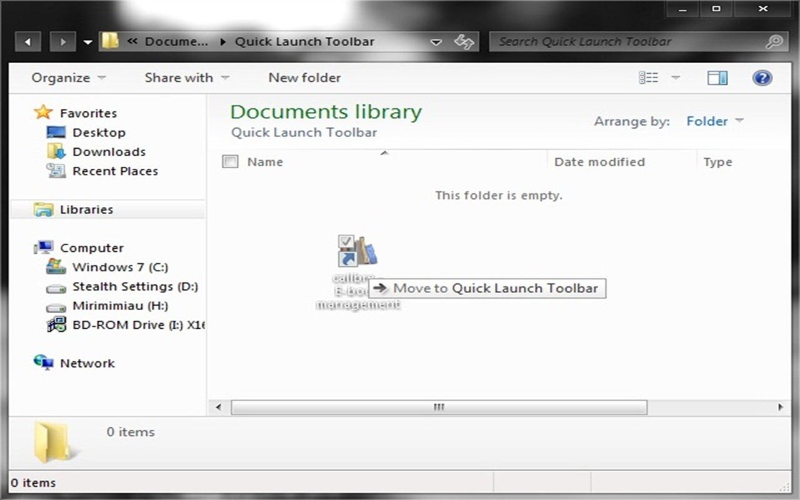Go forward with the Forward arrow button

[x=62, y=42]
